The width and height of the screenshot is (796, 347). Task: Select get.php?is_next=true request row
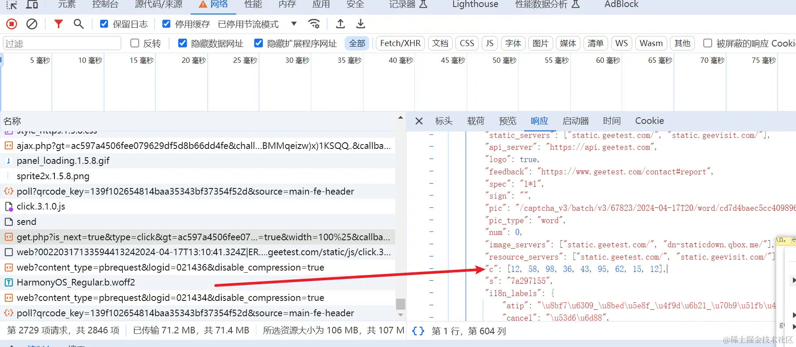point(198,237)
